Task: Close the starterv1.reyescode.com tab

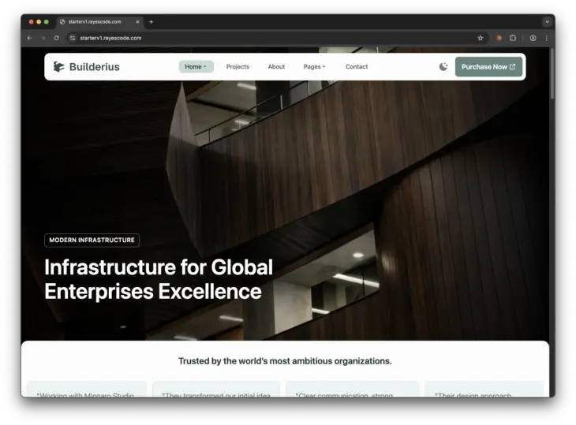Action: pyautogui.click(x=137, y=22)
